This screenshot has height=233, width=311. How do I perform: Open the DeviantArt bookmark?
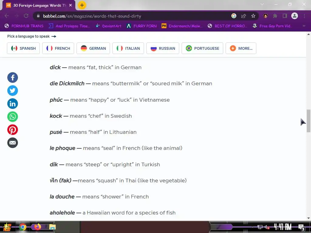click(x=108, y=26)
